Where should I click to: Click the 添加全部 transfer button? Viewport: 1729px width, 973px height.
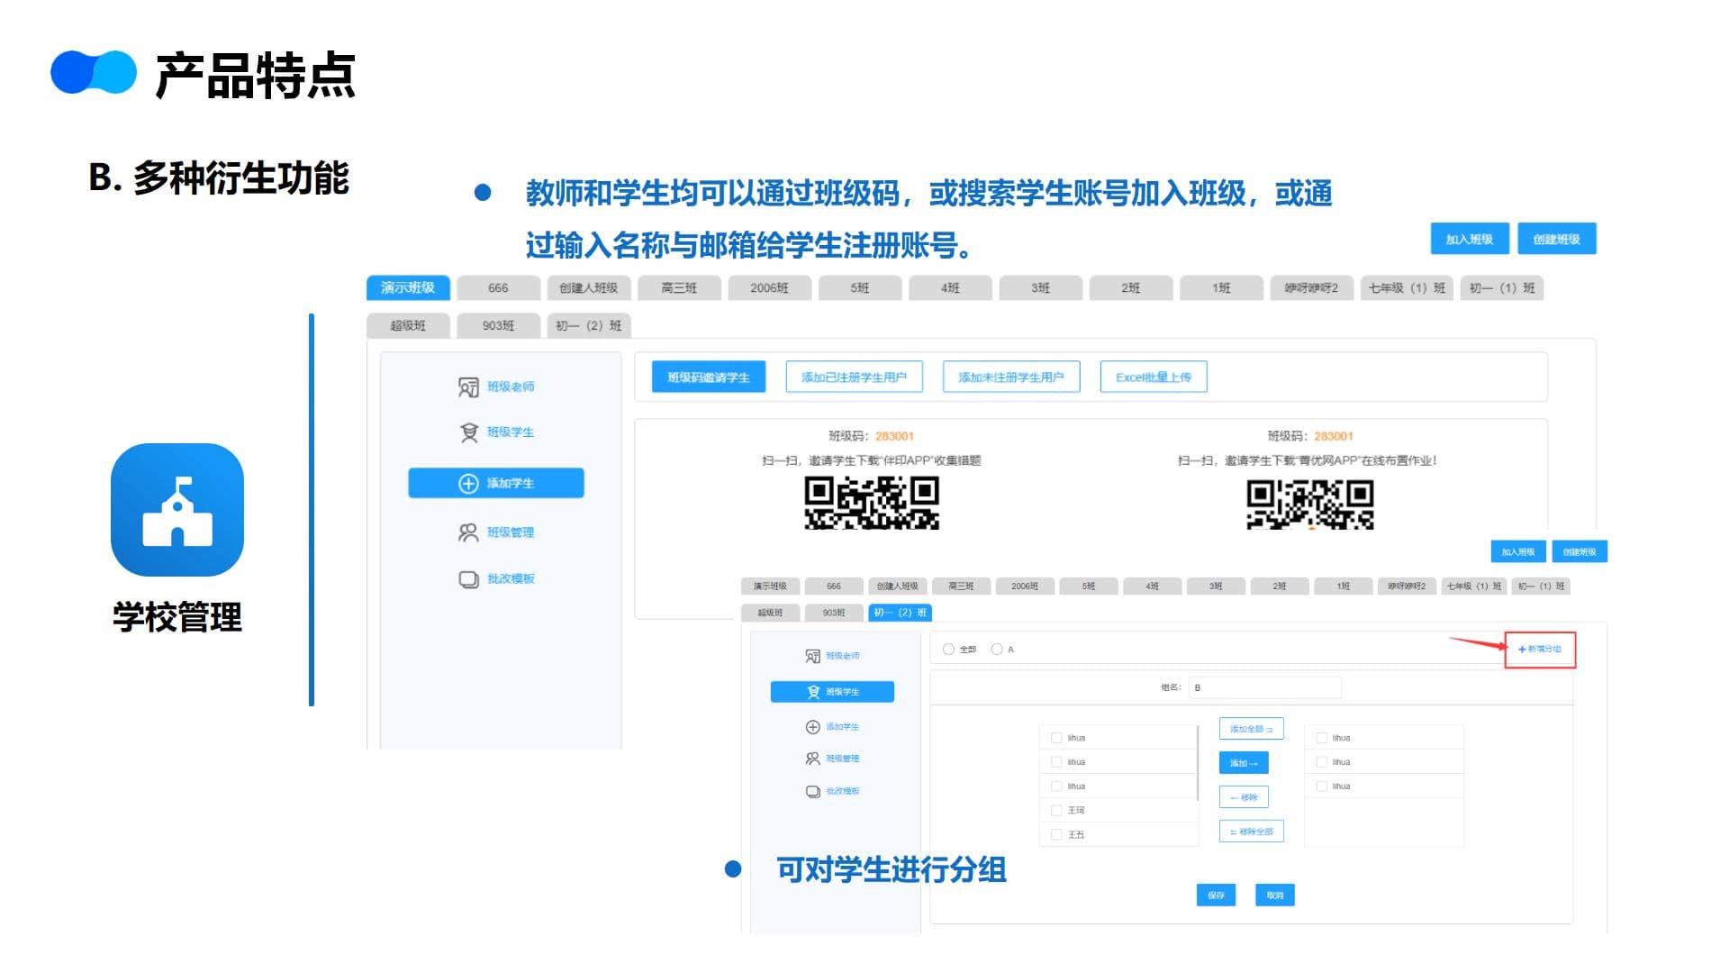tap(1251, 729)
